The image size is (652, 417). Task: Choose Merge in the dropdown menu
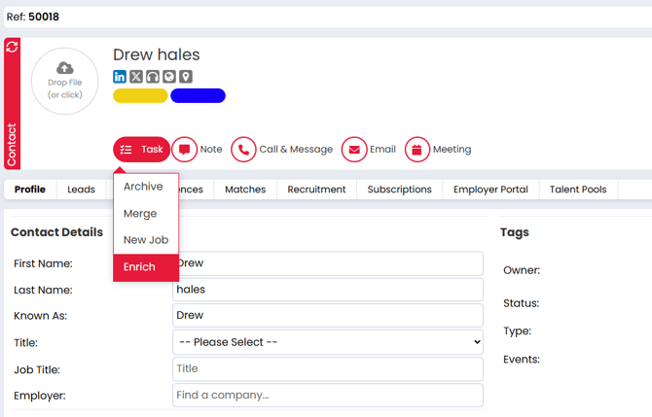[x=140, y=214]
